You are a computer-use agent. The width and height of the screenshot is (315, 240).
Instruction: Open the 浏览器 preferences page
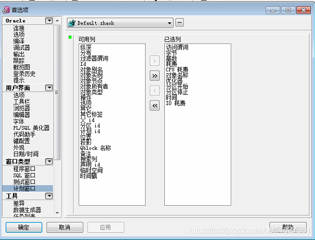22,108
